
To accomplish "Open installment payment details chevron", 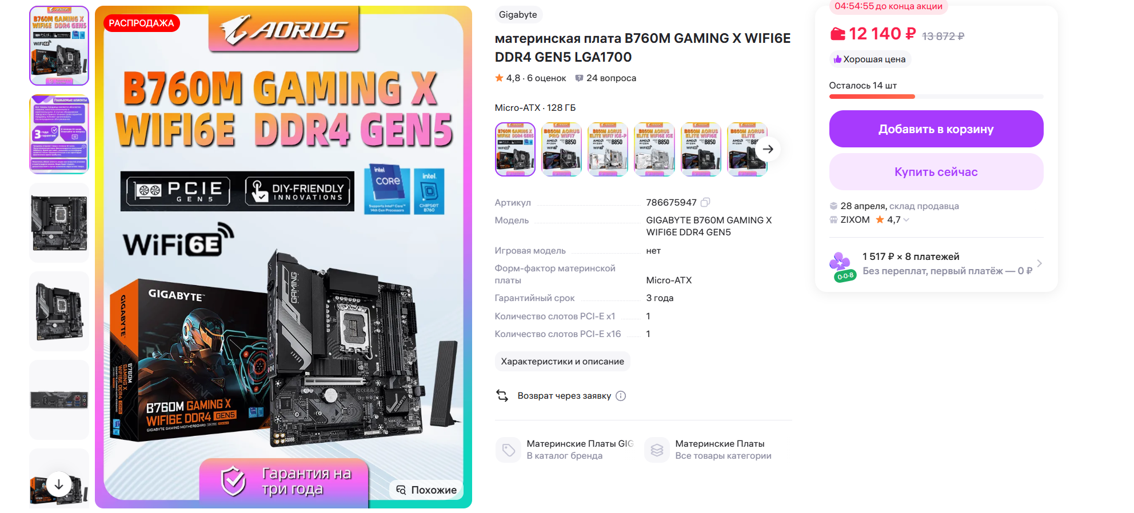I will coord(1039,263).
